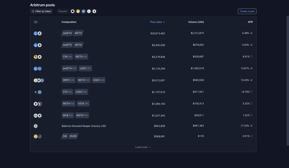Click the APR info icon beside 1.52%
Screen dimensions: 289x168
click(251, 115)
